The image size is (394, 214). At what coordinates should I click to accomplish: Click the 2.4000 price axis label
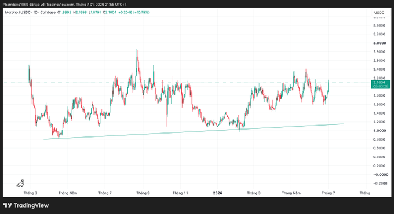(379, 69)
